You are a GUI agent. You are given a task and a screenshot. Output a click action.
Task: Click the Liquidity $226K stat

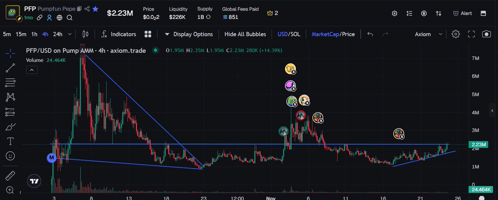pos(178,13)
